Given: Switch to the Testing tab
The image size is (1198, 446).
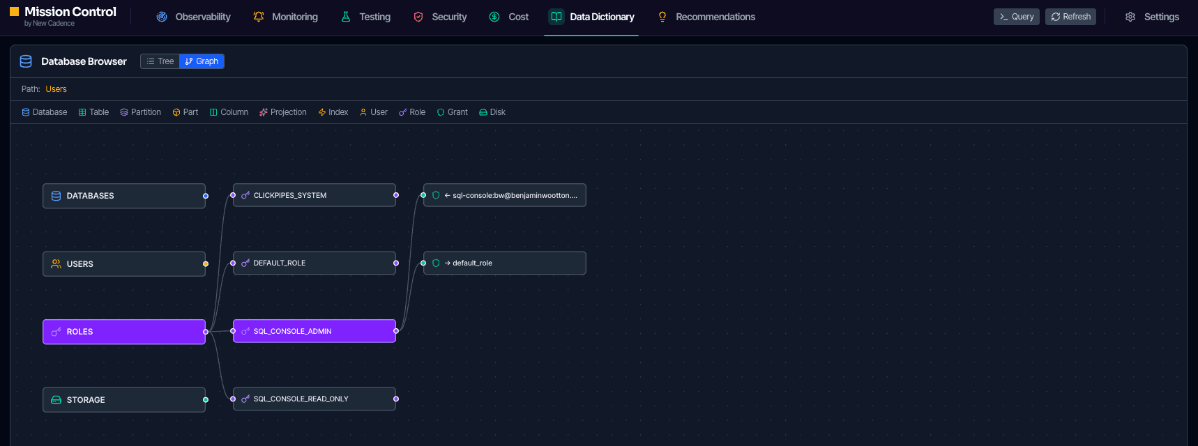Looking at the screenshot, I should [365, 17].
